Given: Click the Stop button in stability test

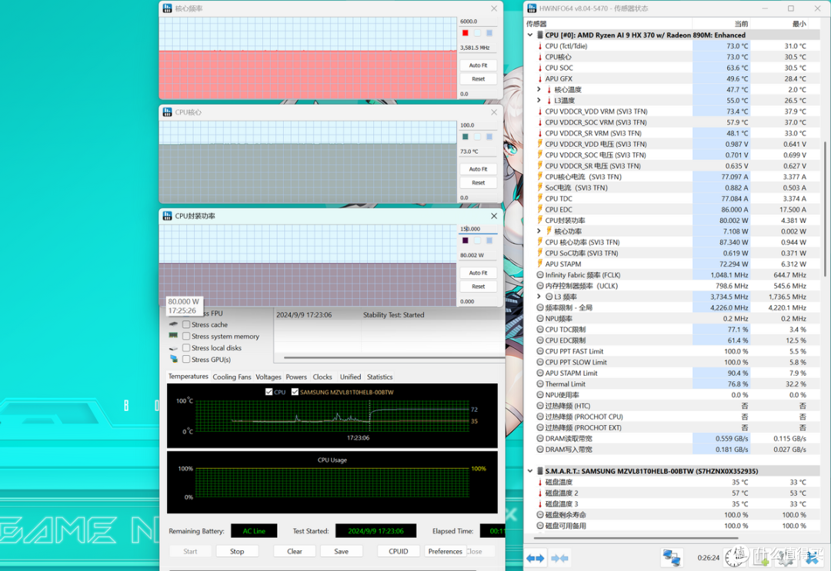Looking at the screenshot, I should point(237,551).
